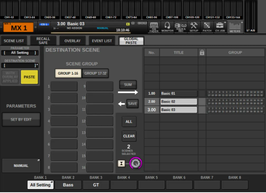Open the Recall Safe tab
This screenshot has width=266, height=193.
tap(43, 41)
